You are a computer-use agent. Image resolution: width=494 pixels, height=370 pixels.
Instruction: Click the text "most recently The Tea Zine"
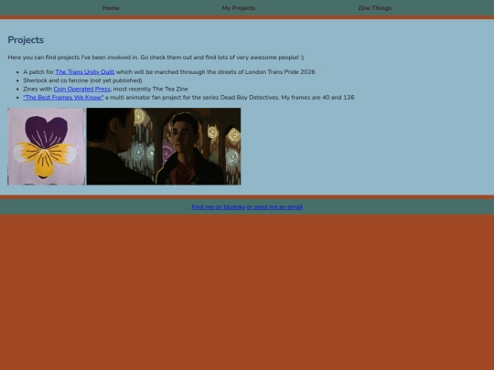click(151, 89)
